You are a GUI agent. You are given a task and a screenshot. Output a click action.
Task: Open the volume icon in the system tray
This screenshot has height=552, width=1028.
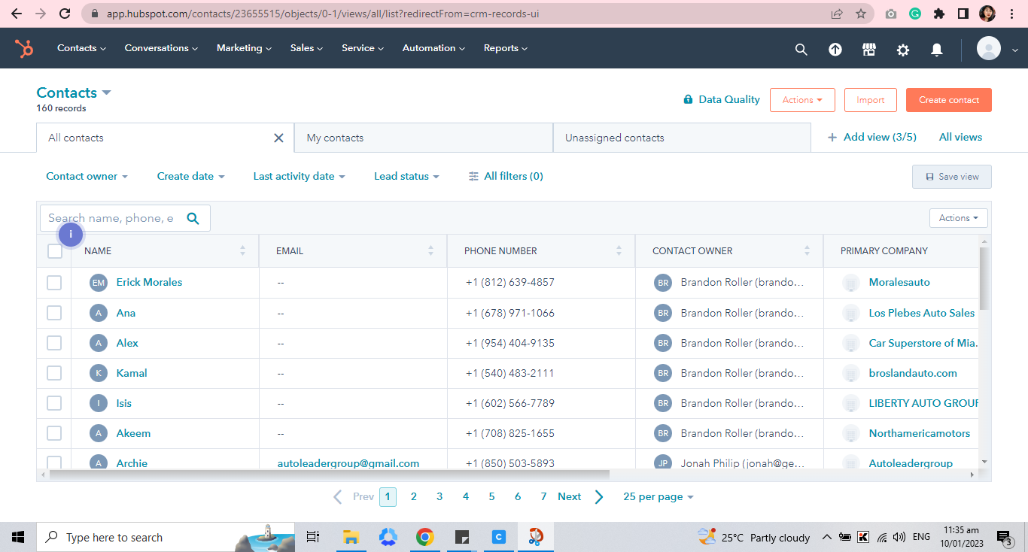pyautogui.click(x=899, y=537)
